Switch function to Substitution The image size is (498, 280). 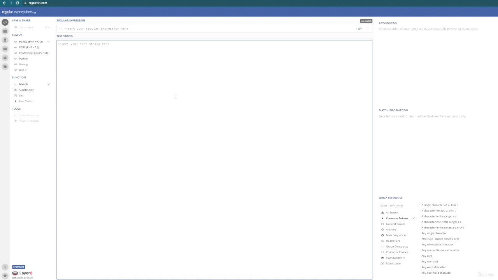[26, 90]
